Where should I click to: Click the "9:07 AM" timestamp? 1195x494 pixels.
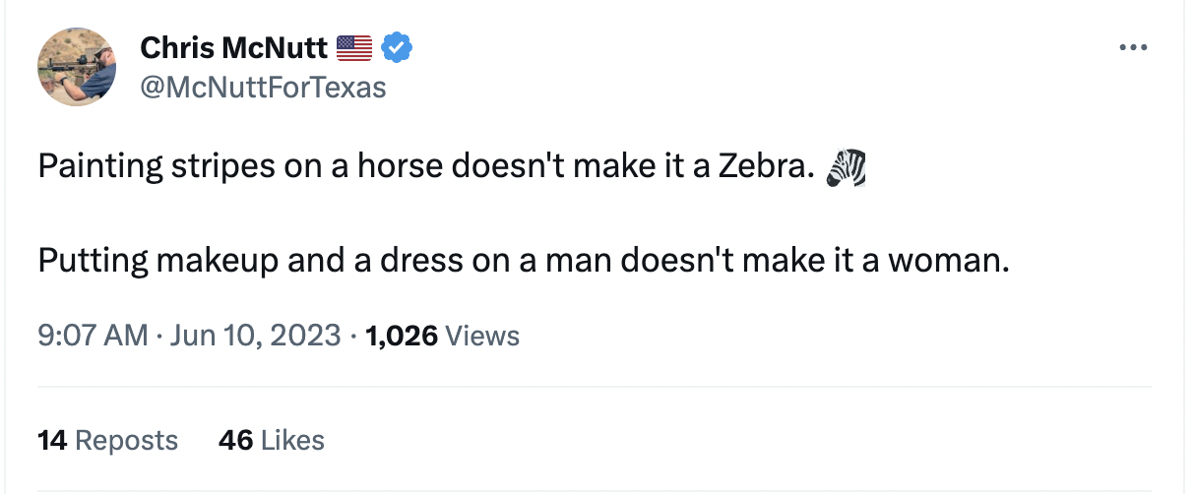coord(92,336)
